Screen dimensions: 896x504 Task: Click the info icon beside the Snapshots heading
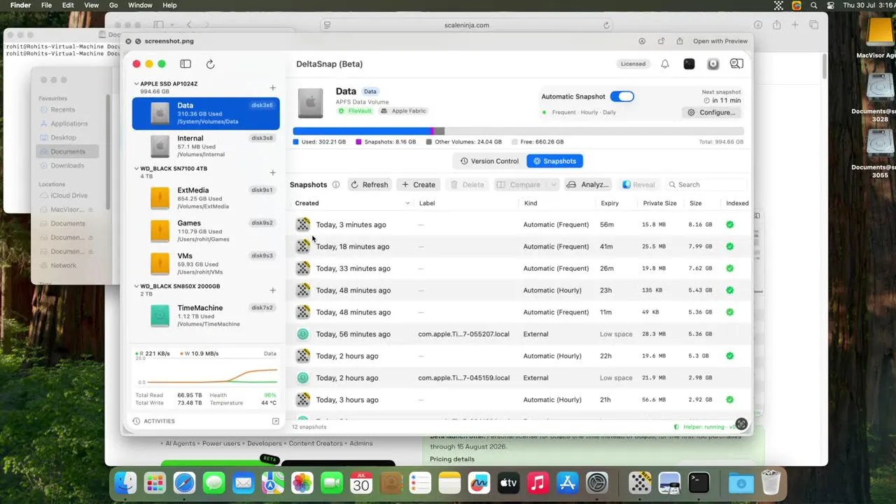336,185
